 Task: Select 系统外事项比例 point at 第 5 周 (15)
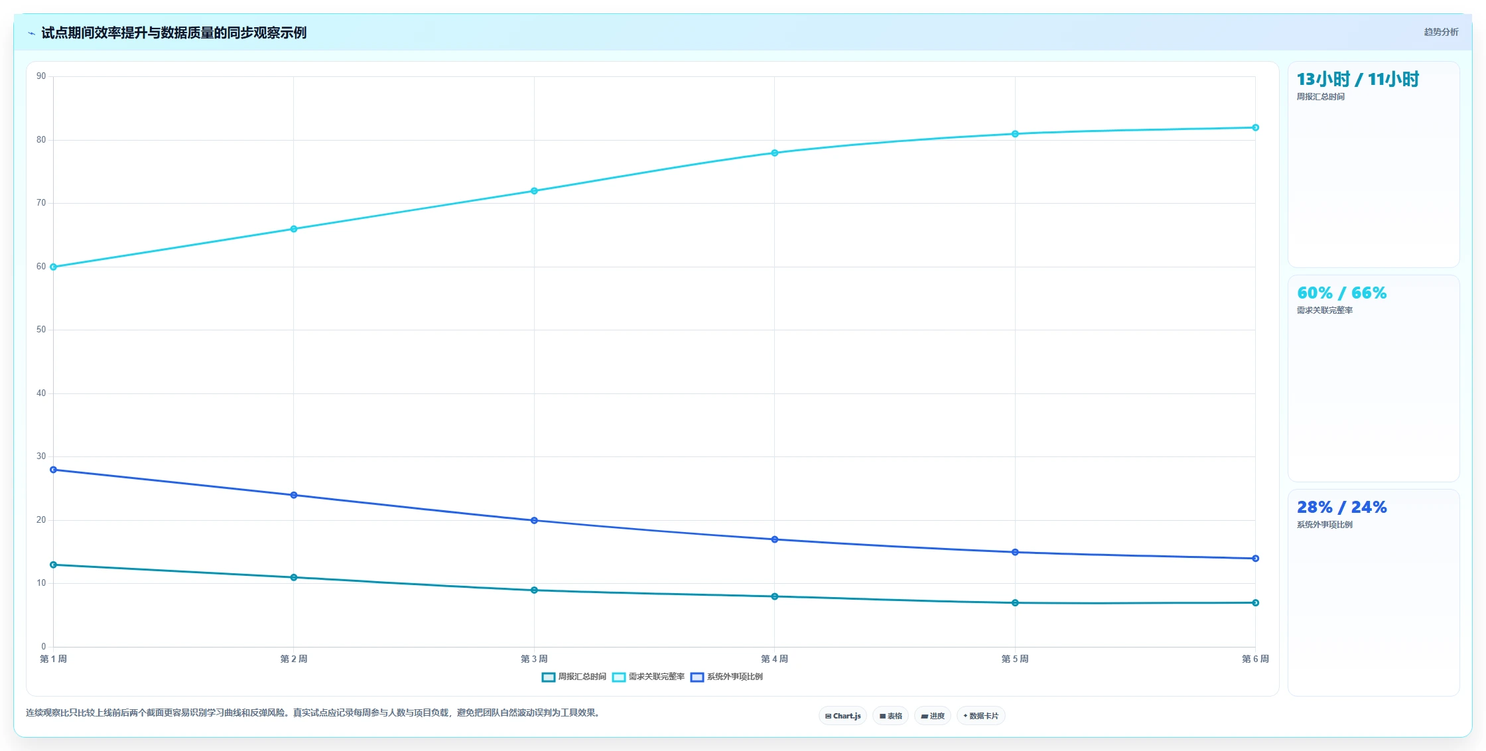tap(1015, 552)
